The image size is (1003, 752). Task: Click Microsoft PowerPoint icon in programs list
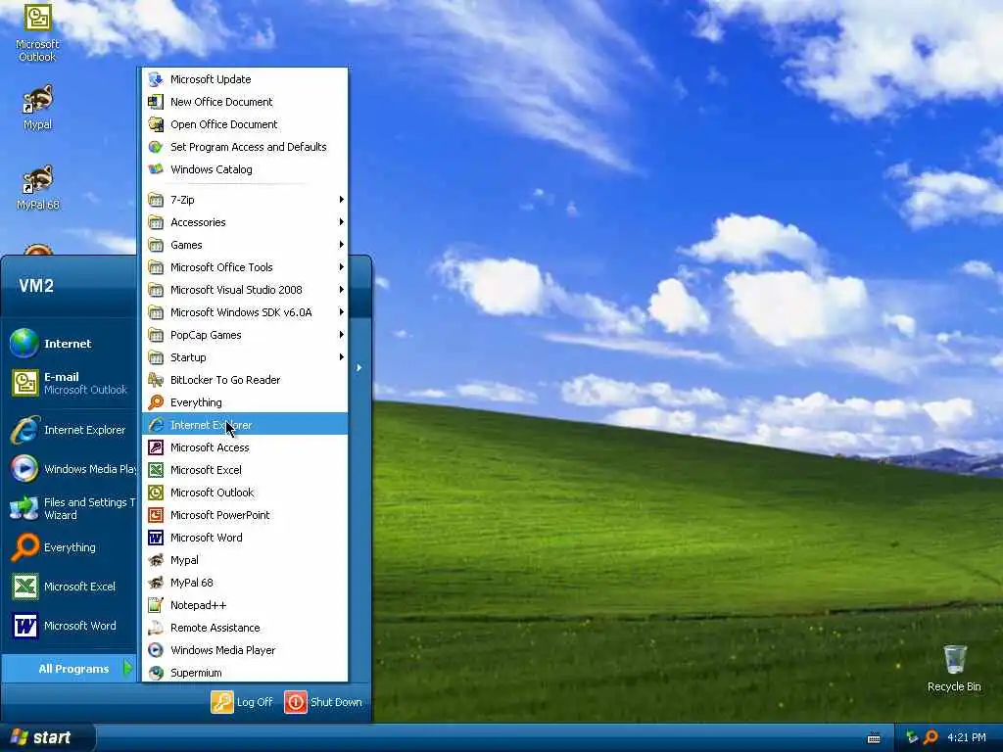click(156, 515)
